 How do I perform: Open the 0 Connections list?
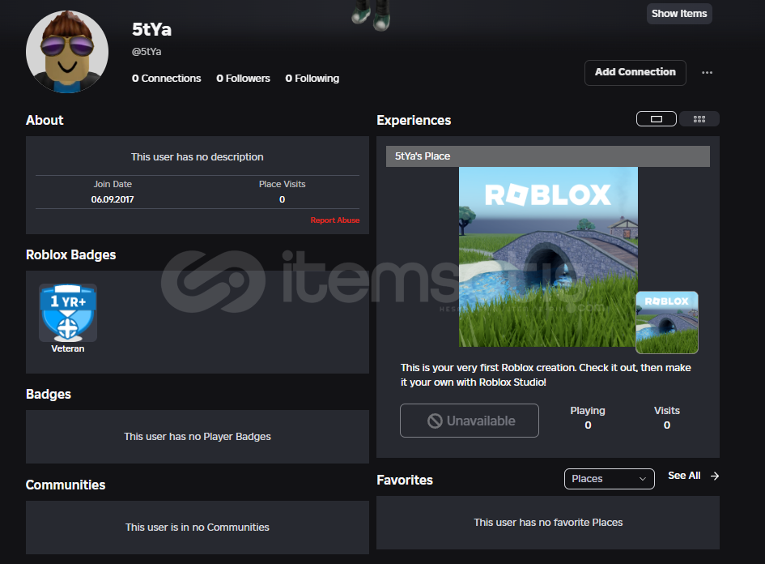[x=167, y=79]
